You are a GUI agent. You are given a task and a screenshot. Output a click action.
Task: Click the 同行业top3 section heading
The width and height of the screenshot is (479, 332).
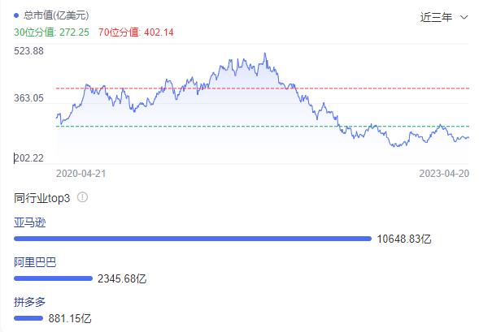(41, 198)
